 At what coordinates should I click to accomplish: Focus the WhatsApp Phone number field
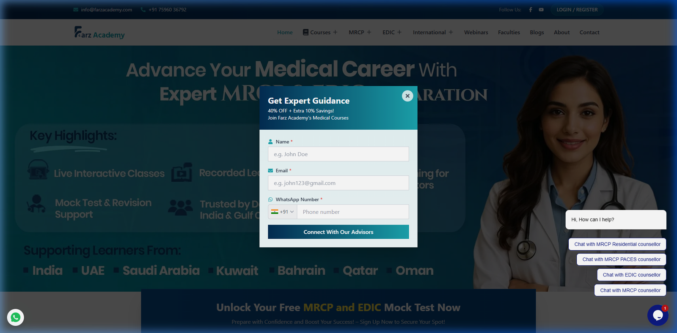[353, 212]
